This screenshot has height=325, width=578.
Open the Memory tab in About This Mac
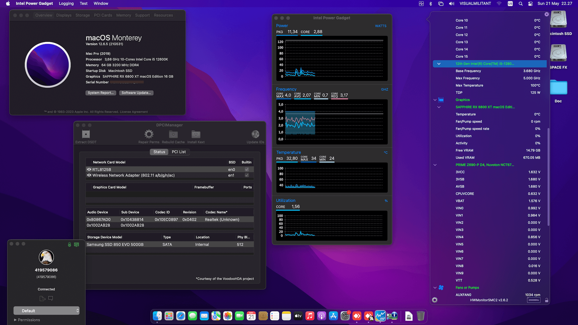(x=124, y=15)
